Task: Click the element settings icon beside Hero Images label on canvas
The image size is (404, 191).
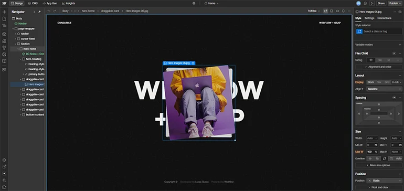Action: (193, 63)
